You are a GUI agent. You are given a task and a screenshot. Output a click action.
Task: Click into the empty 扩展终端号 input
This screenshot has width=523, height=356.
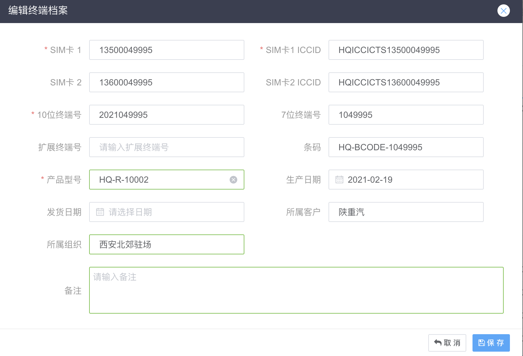click(x=167, y=147)
